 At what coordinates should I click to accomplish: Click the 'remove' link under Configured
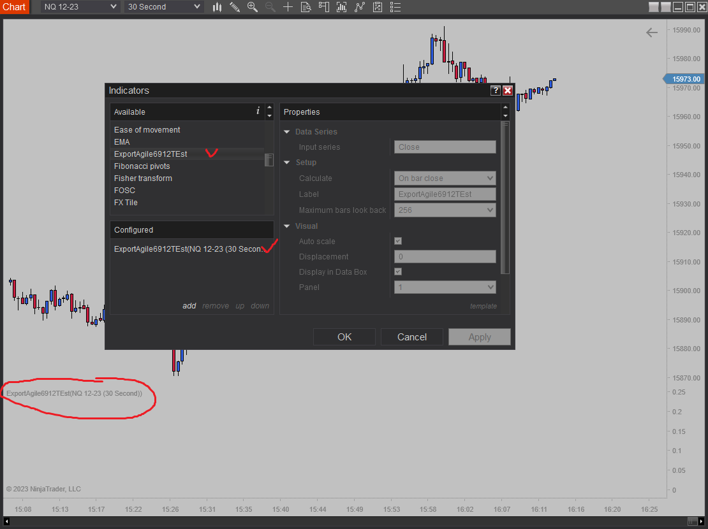[x=216, y=305]
